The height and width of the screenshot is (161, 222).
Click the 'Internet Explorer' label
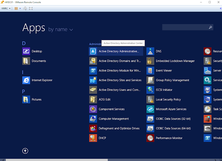[42, 80]
